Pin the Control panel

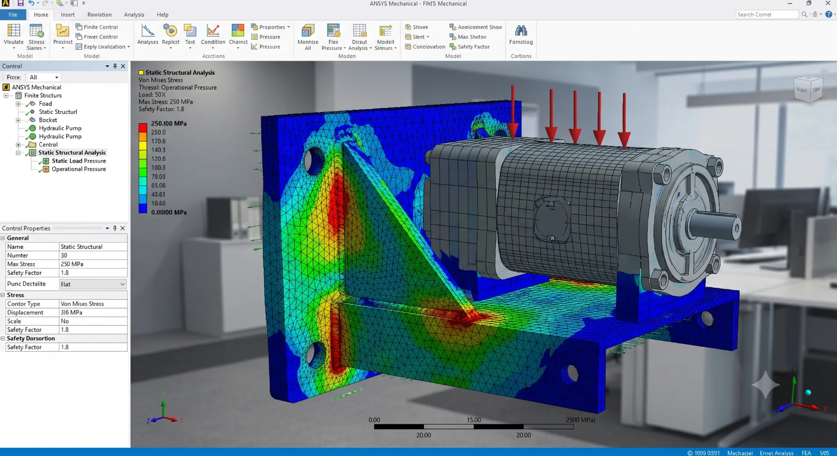[x=115, y=66]
